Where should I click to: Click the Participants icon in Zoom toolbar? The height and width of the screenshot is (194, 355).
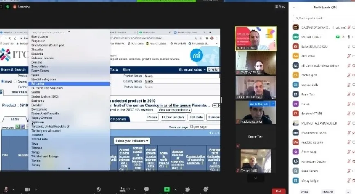[122, 190]
